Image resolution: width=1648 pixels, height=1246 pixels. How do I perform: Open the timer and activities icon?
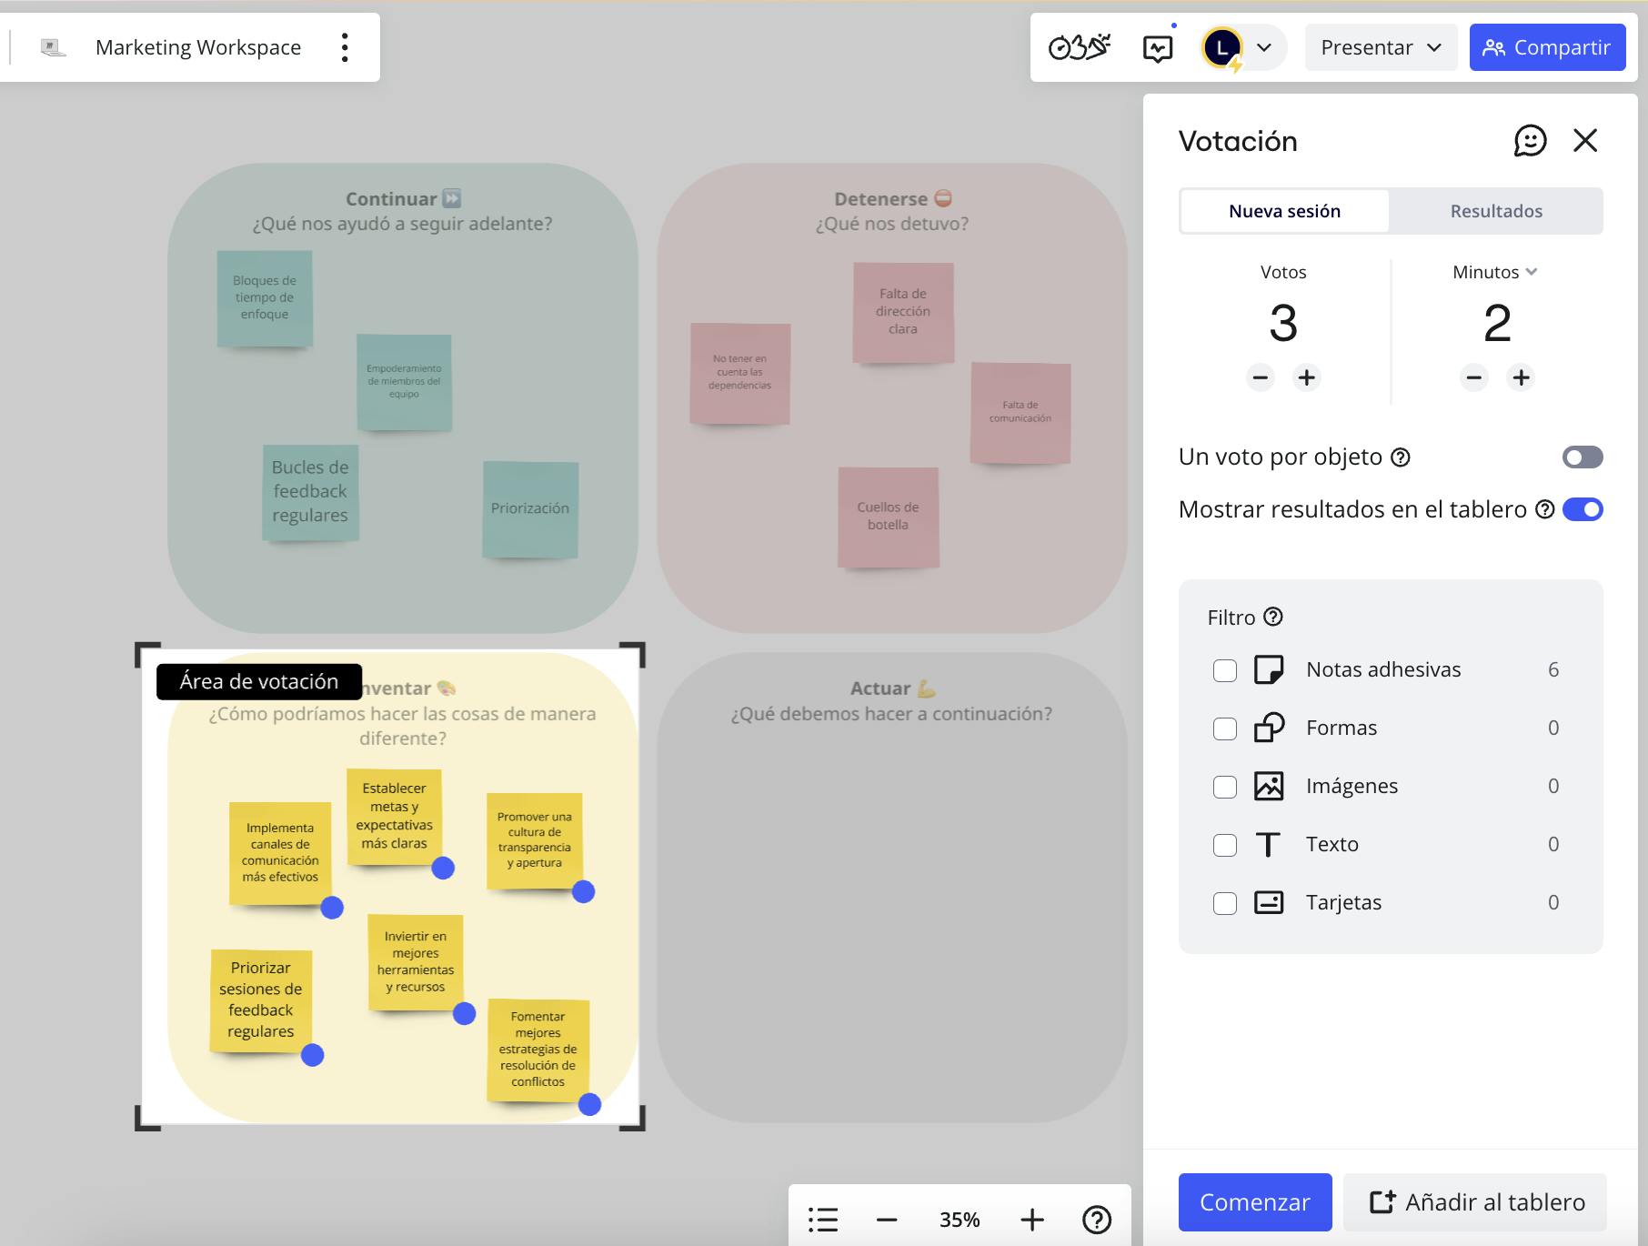point(1080,47)
